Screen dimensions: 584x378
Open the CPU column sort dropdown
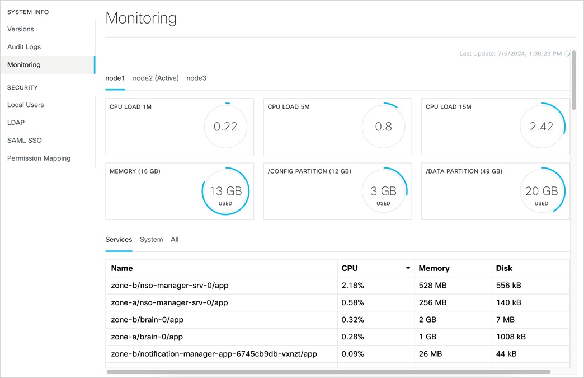pyautogui.click(x=408, y=268)
